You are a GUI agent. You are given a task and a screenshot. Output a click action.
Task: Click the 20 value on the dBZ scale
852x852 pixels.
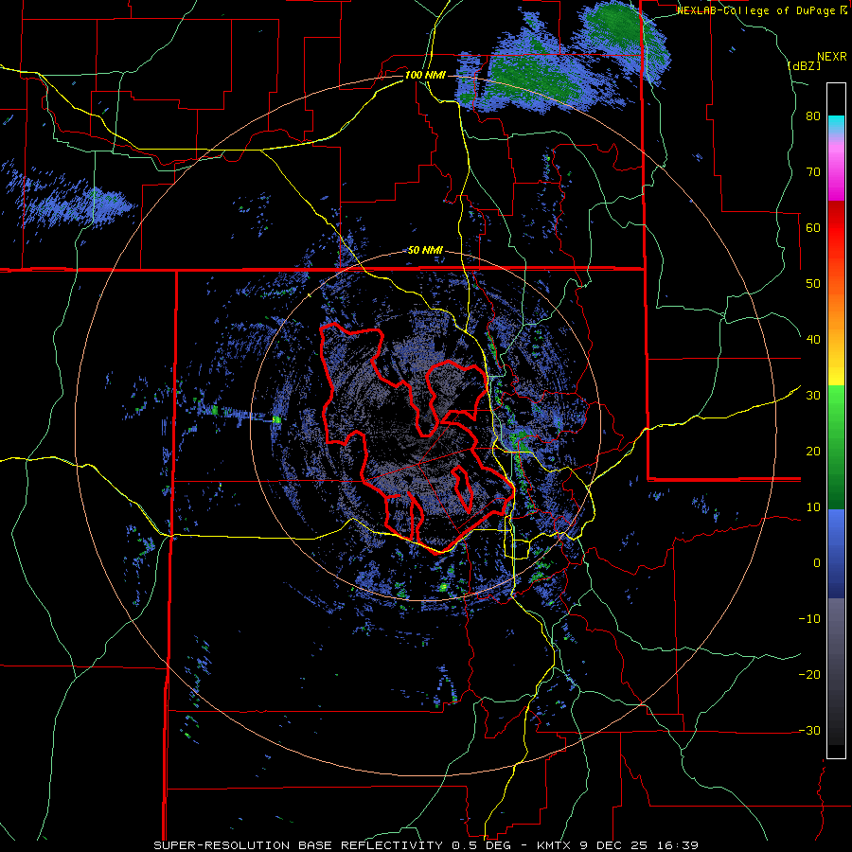(813, 451)
